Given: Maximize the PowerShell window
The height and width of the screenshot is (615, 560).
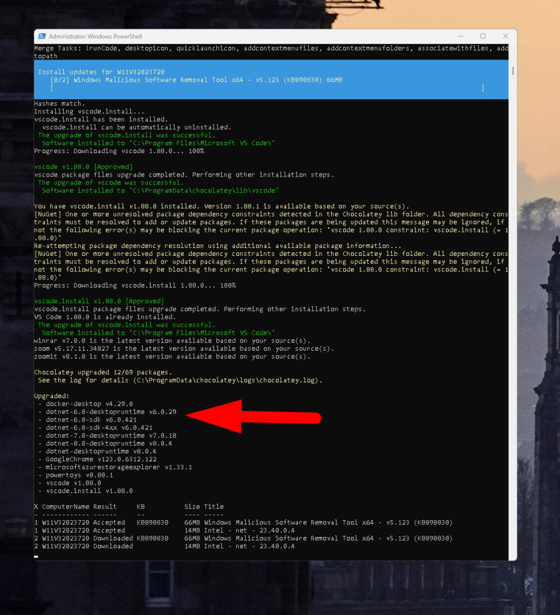Looking at the screenshot, I should point(482,36).
